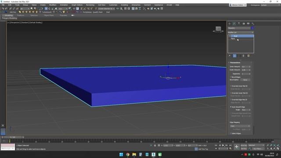Open the Modifiers menu

pos(53,5)
